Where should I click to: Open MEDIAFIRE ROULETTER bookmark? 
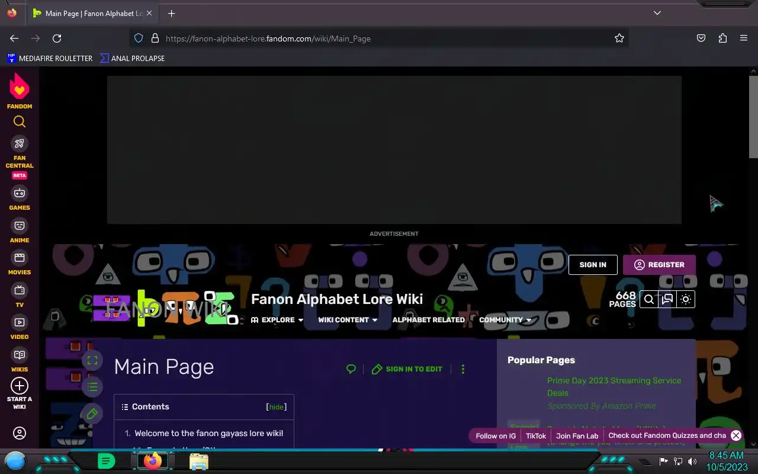pos(50,58)
